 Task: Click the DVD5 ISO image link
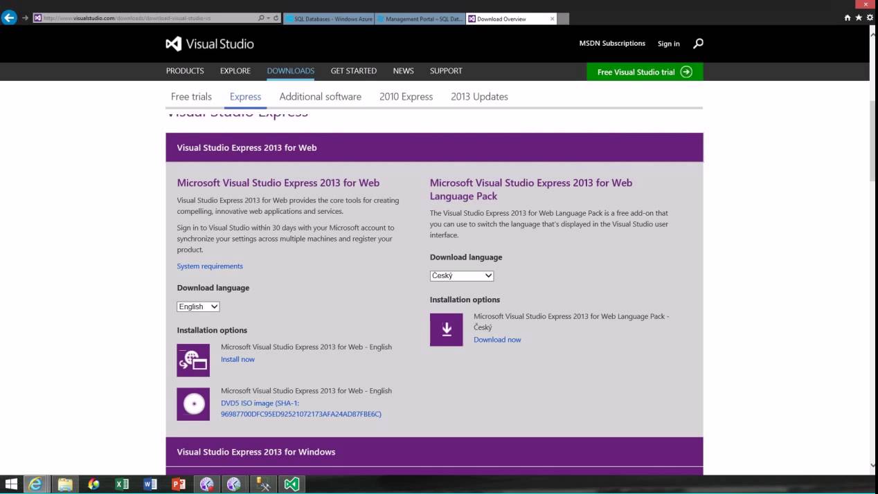[x=301, y=408]
